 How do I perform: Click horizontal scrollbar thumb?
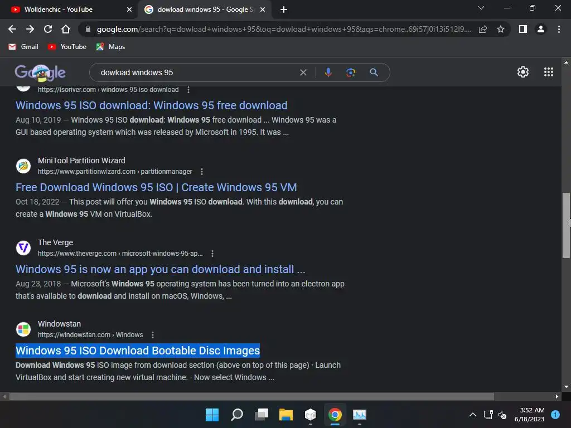(x=251, y=396)
